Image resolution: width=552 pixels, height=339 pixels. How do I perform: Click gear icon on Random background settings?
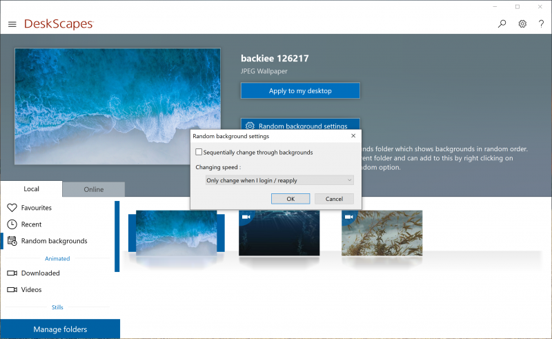click(x=250, y=126)
